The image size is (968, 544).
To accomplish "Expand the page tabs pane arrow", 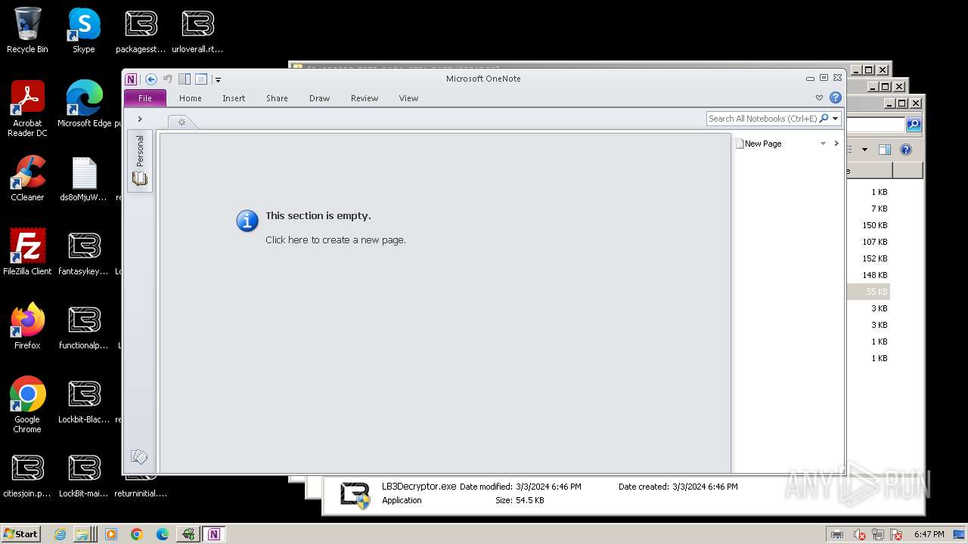I will pyautogui.click(x=836, y=144).
